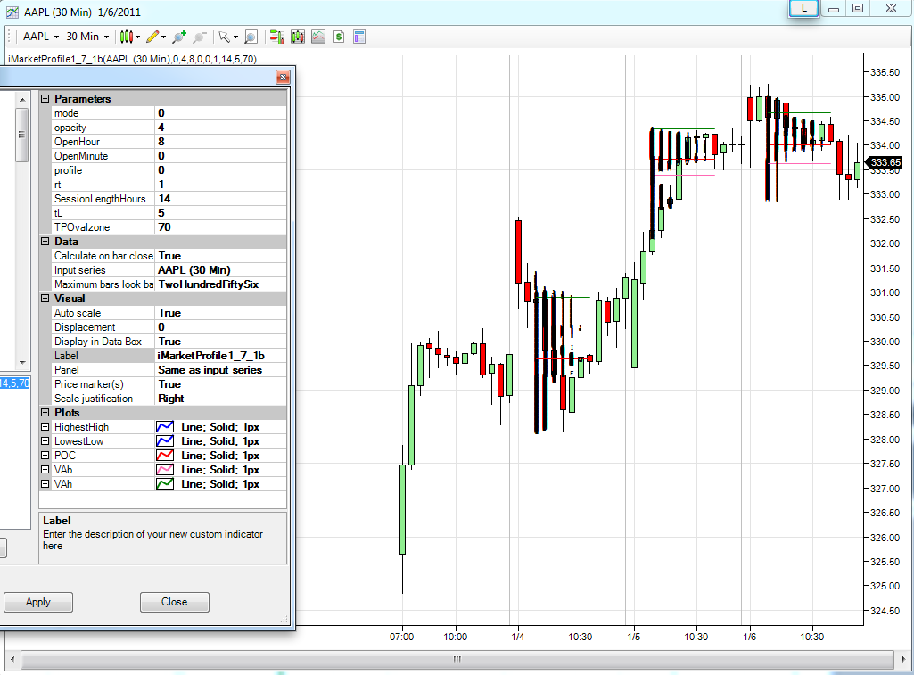This screenshot has height=675, width=914.
Task: Select the highlighted 14,5,70 indicator entry
Action: tap(14, 383)
